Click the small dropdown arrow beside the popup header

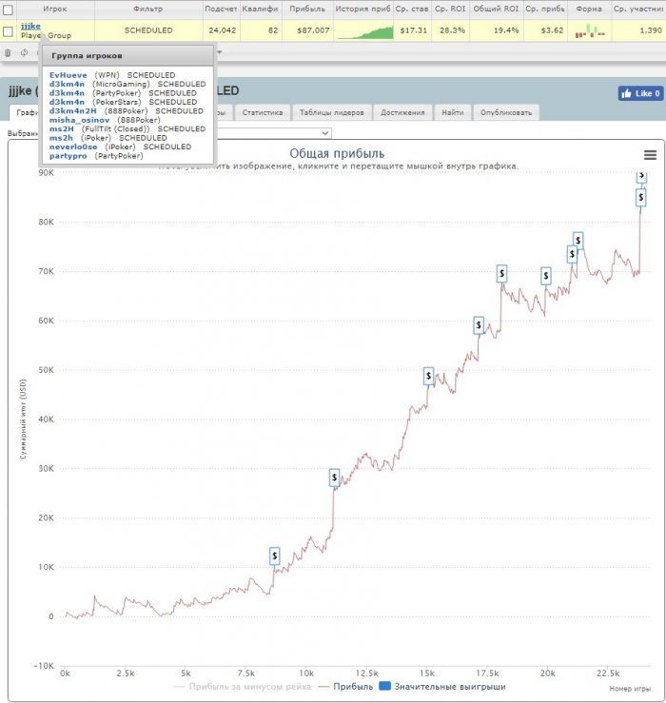point(220,52)
